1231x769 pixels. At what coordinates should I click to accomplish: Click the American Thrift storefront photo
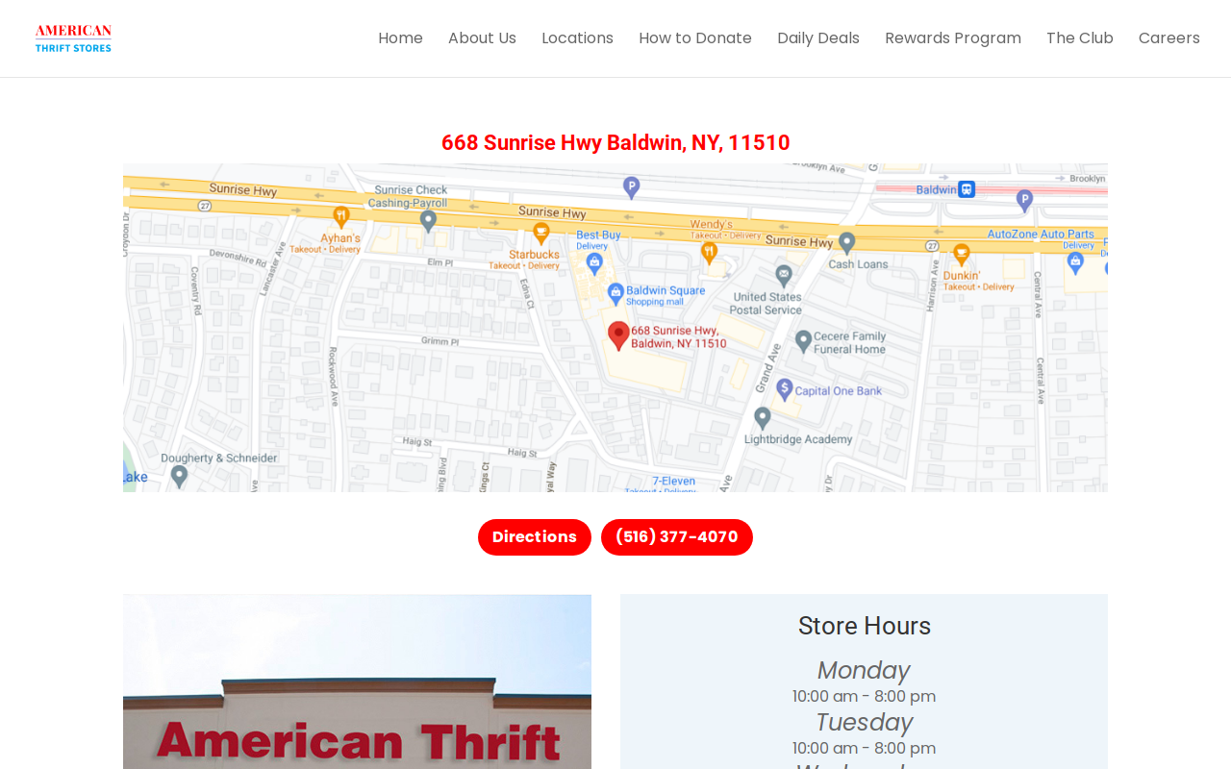coord(357,682)
